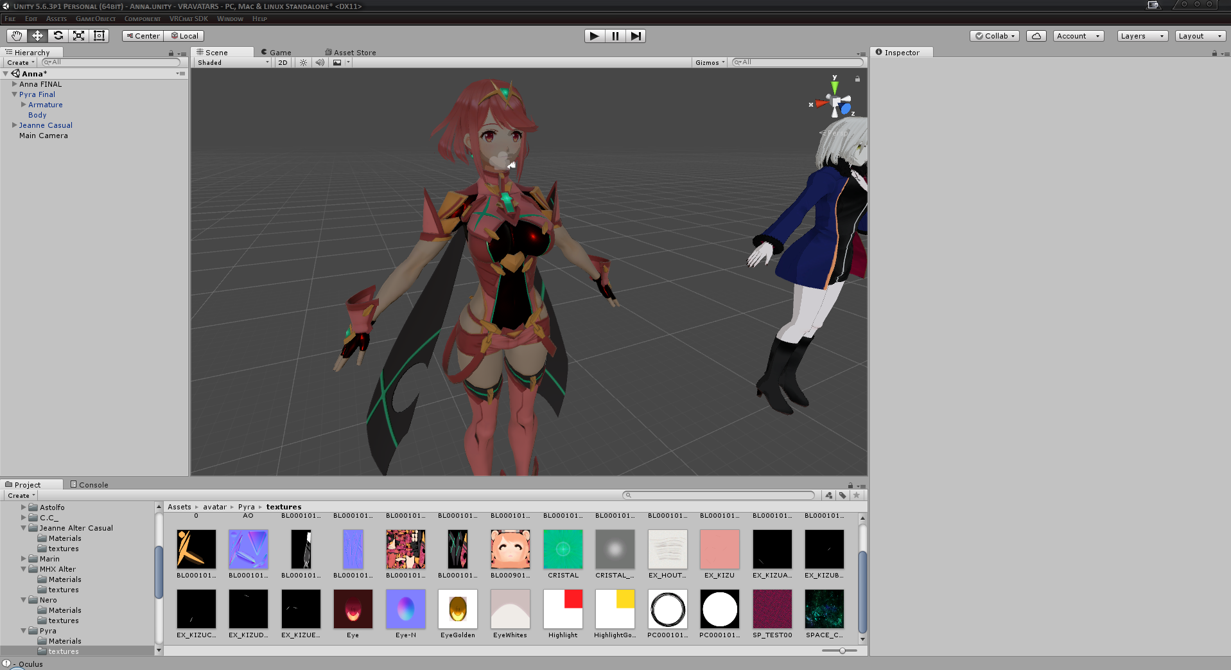Click the Scene view search field
This screenshot has width=1231, height=670.
tap(798, 62)
